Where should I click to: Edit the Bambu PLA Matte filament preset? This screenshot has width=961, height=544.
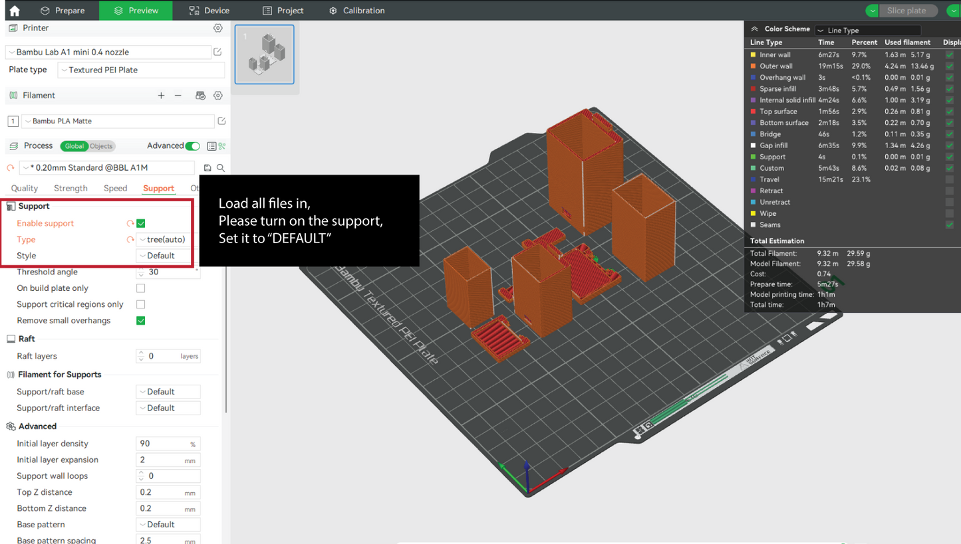(221, 121)
